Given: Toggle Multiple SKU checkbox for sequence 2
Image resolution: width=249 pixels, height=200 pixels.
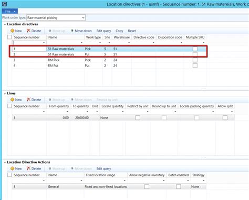Looking at the screenshot, I should click(195, 54).
